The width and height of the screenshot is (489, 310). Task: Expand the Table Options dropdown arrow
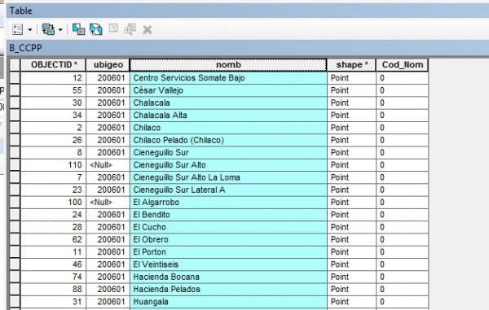coord(30,30)
